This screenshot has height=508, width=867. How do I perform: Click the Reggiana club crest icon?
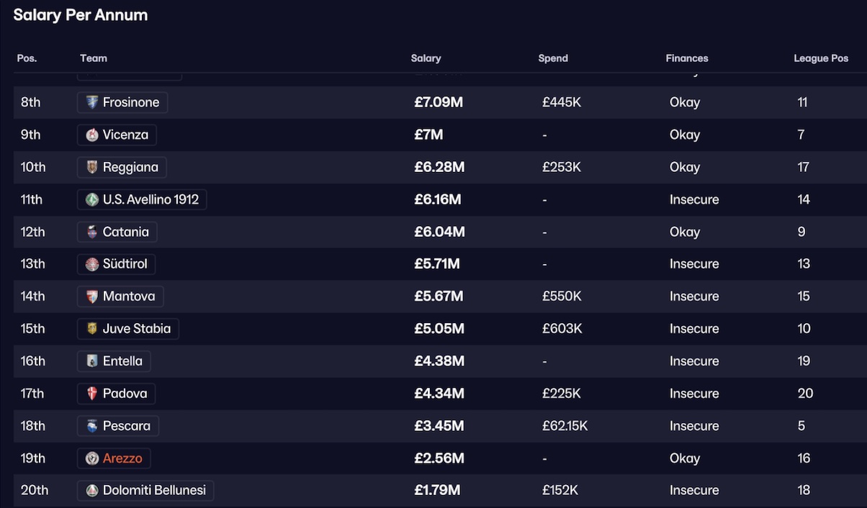pyautogui.click(x=92, y=167)
